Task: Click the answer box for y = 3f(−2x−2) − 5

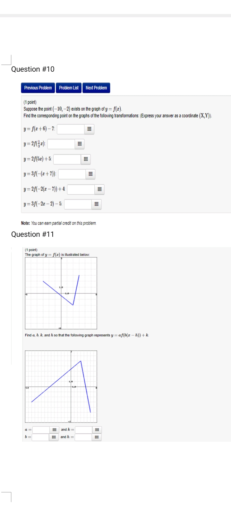Action: [x=79, y=204]
